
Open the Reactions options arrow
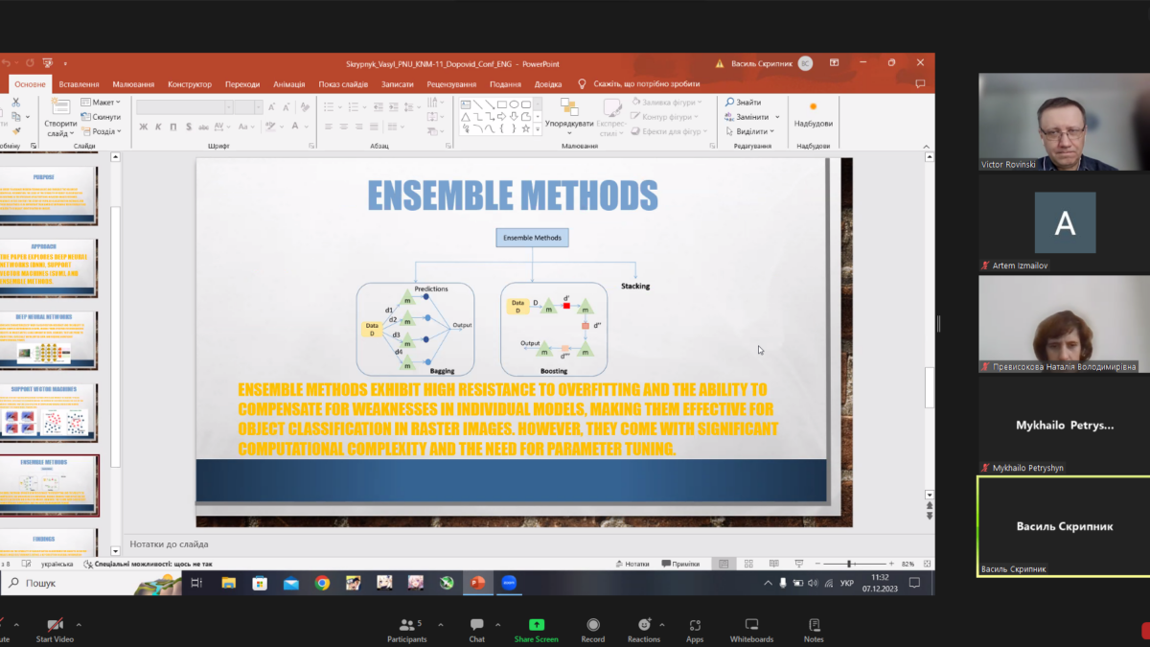(x=662, y=625)
